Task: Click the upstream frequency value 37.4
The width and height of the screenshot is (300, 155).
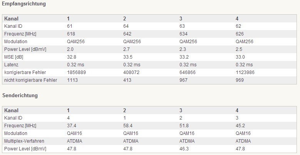Action: (x=71, y=125)
